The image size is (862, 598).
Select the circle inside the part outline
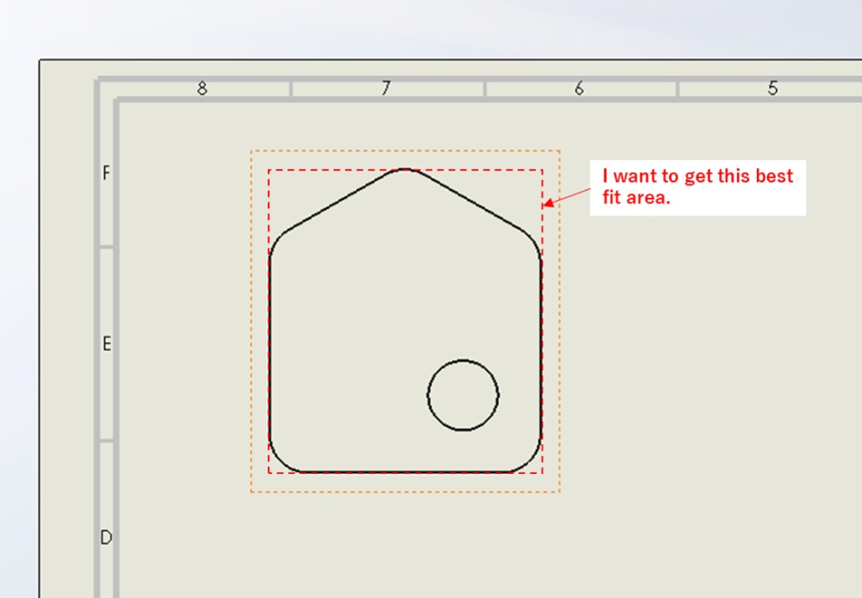click(x=463, y=395)
